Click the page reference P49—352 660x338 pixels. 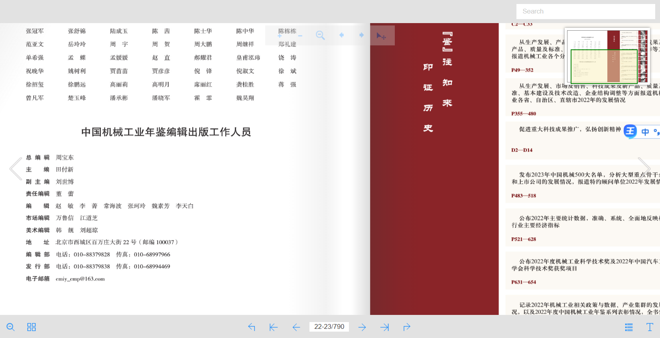[522, 70]
